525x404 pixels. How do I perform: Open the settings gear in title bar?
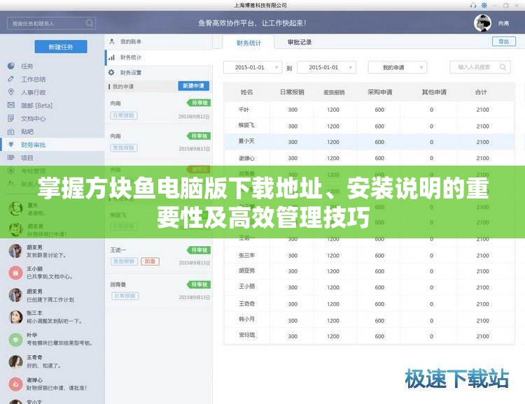tap(484, 5)
